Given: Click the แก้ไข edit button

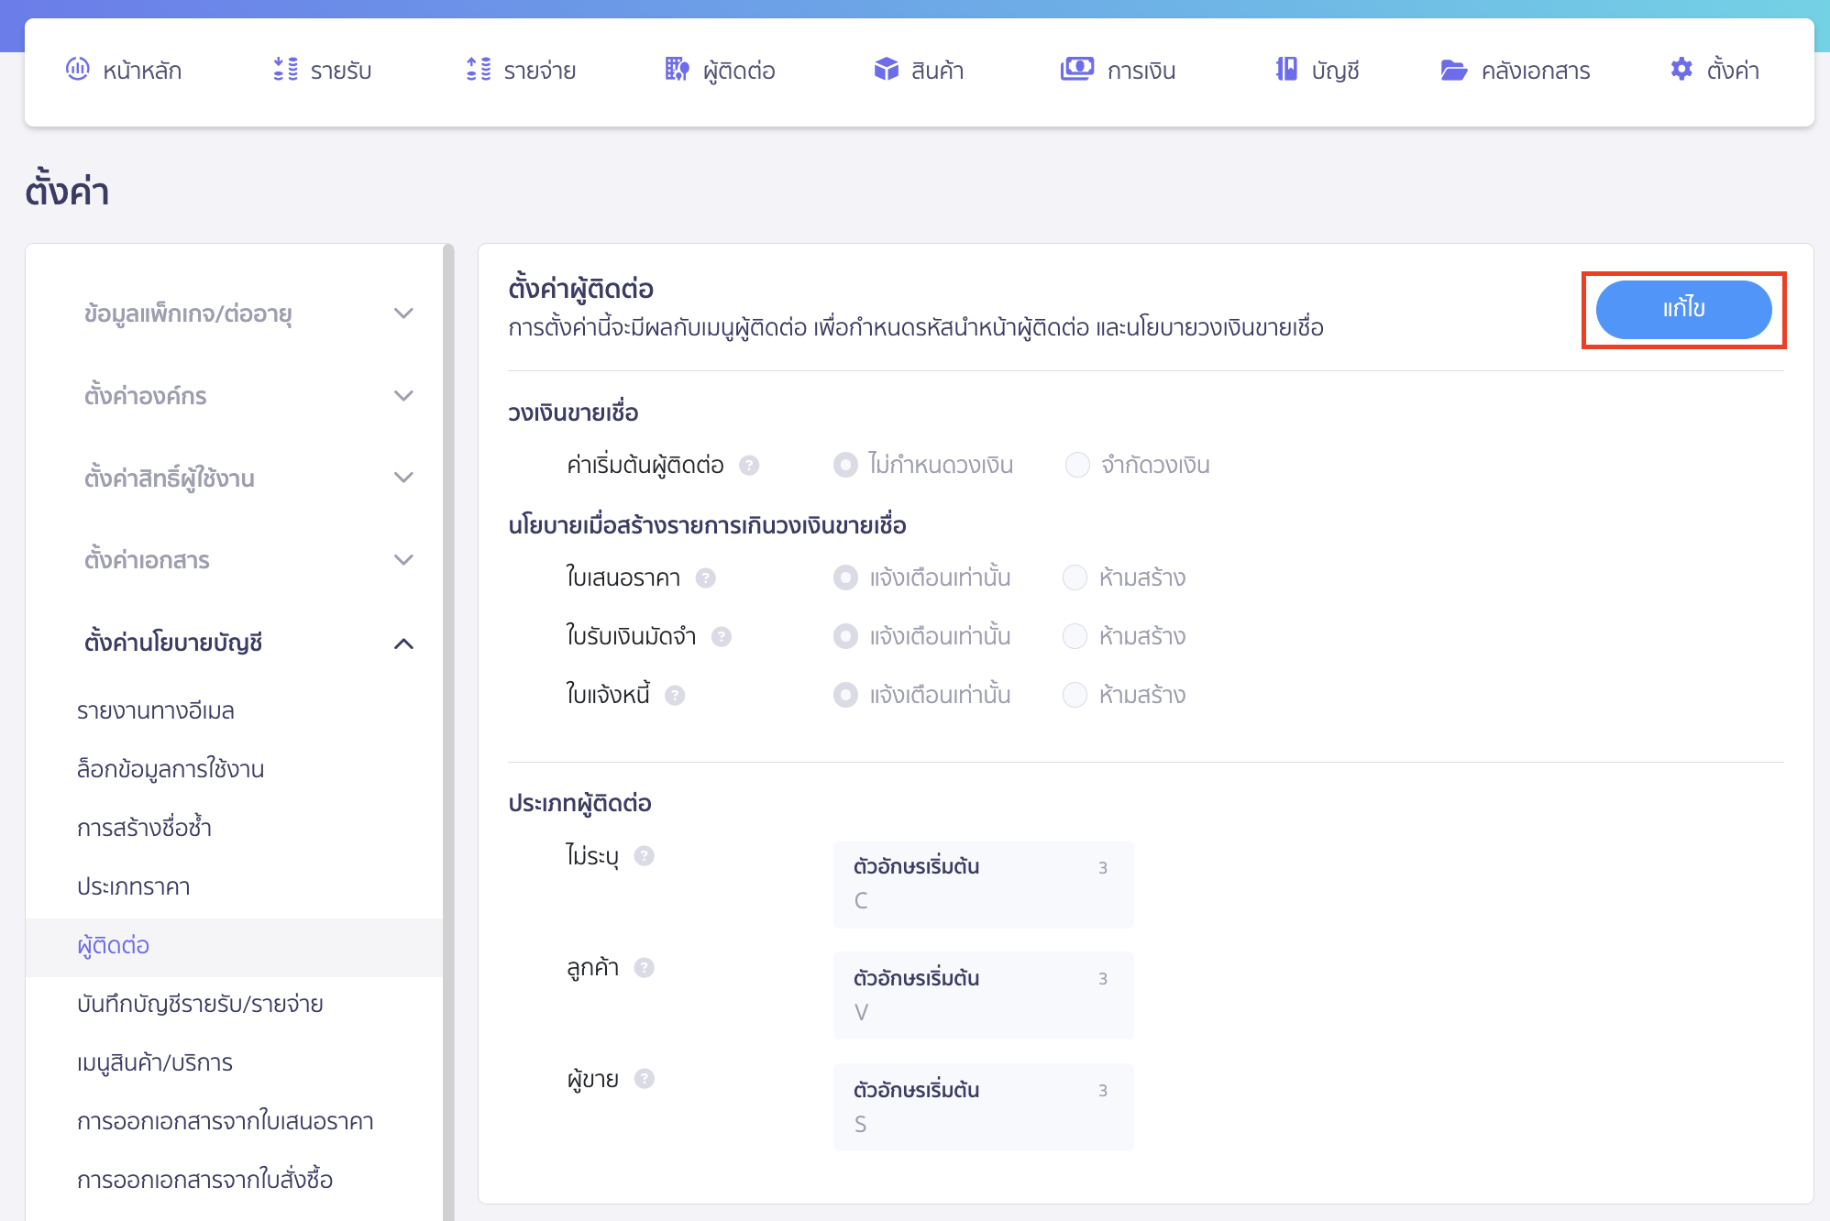Looking at the screenshot, I should (x=1683, y=309).
